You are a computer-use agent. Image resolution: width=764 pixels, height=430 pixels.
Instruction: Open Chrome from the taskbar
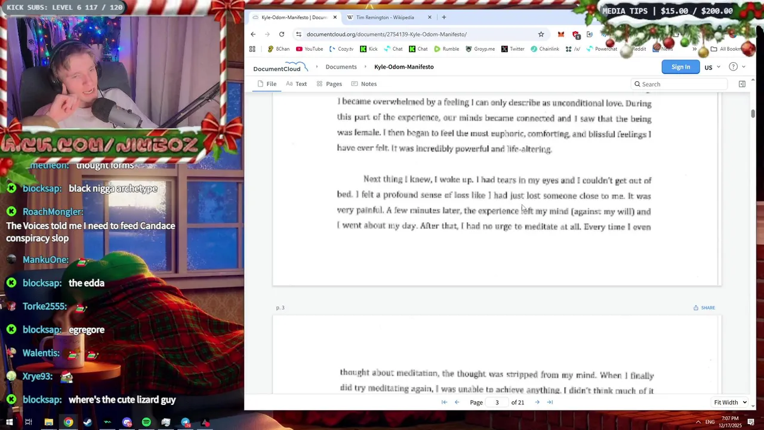[68, 422]
